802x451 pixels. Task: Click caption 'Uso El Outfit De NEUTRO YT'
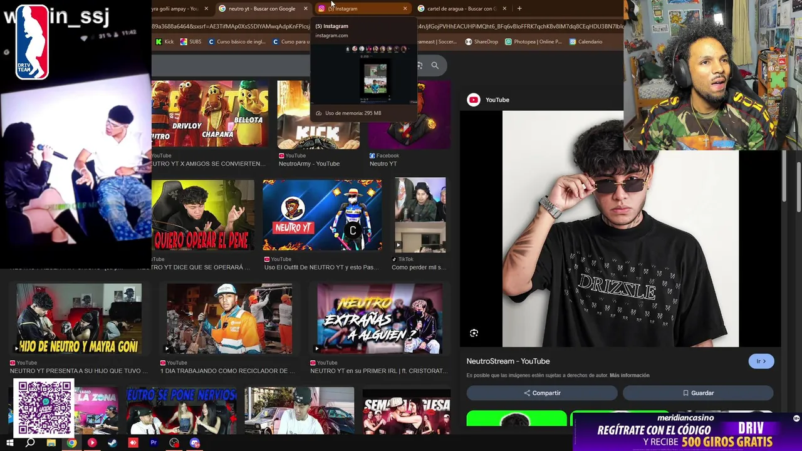pos(321,267)
